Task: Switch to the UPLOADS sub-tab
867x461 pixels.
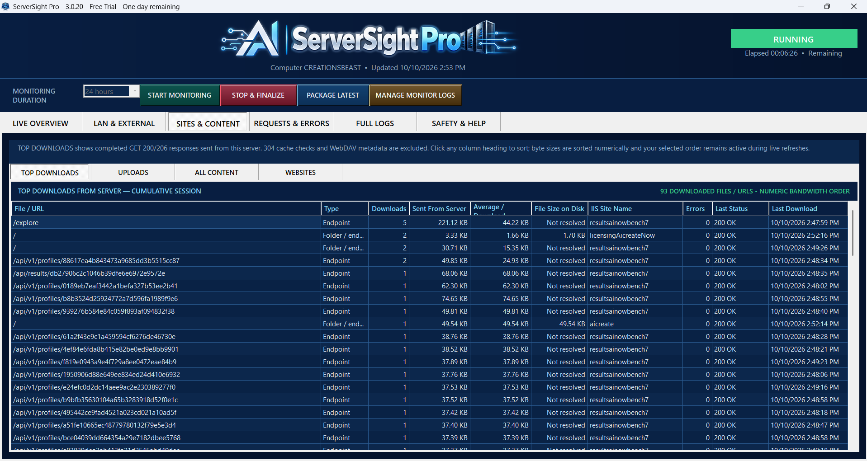Action: click(x=133, y=173)
